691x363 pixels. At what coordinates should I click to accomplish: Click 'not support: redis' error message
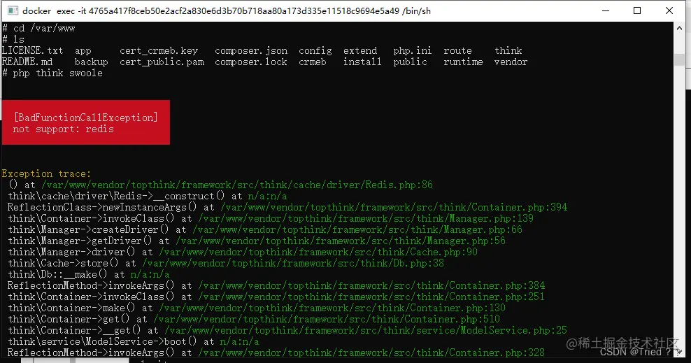(63, 129)
